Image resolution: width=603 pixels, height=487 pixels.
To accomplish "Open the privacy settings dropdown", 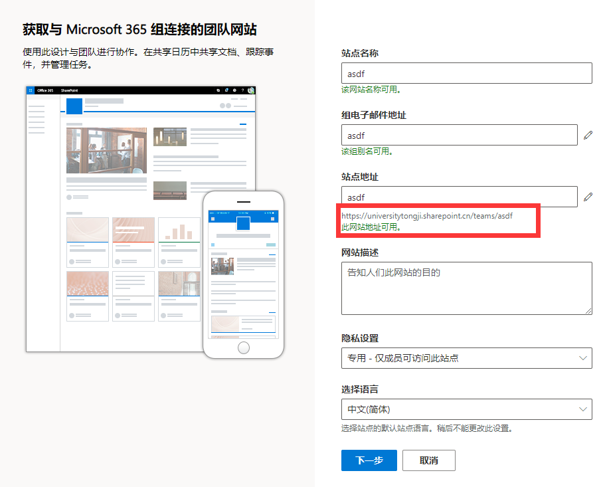I will point(466,358).
